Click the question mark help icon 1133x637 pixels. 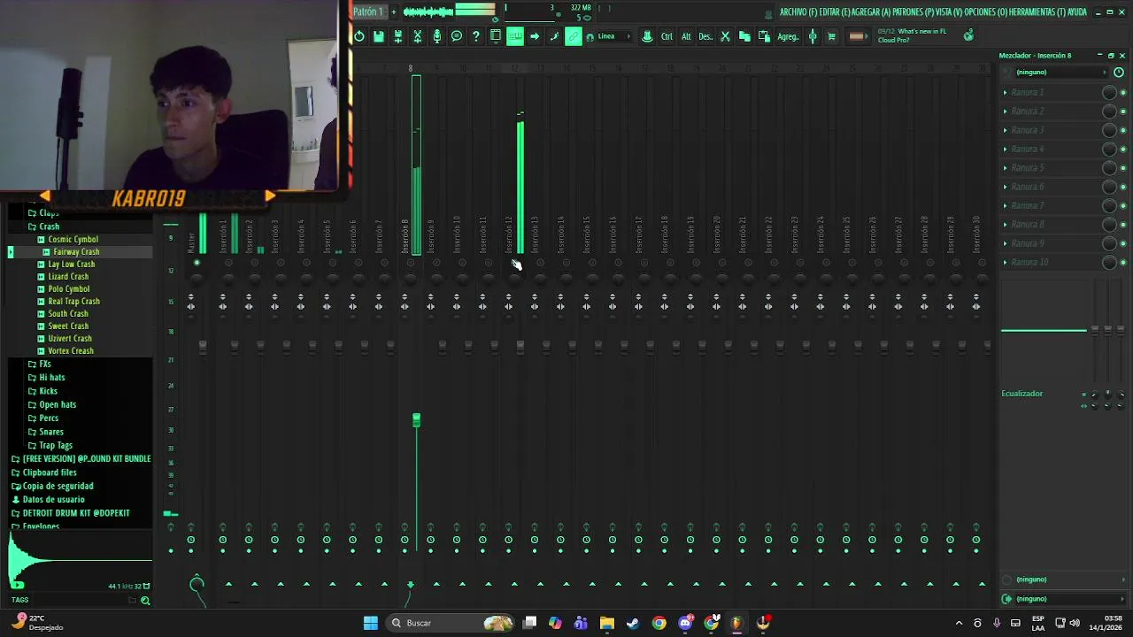[x=476, y=36]
